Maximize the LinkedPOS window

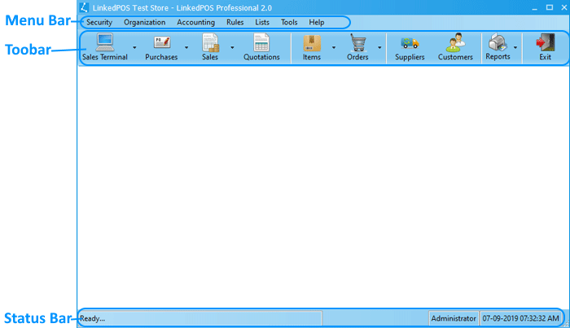coord(550,7)
